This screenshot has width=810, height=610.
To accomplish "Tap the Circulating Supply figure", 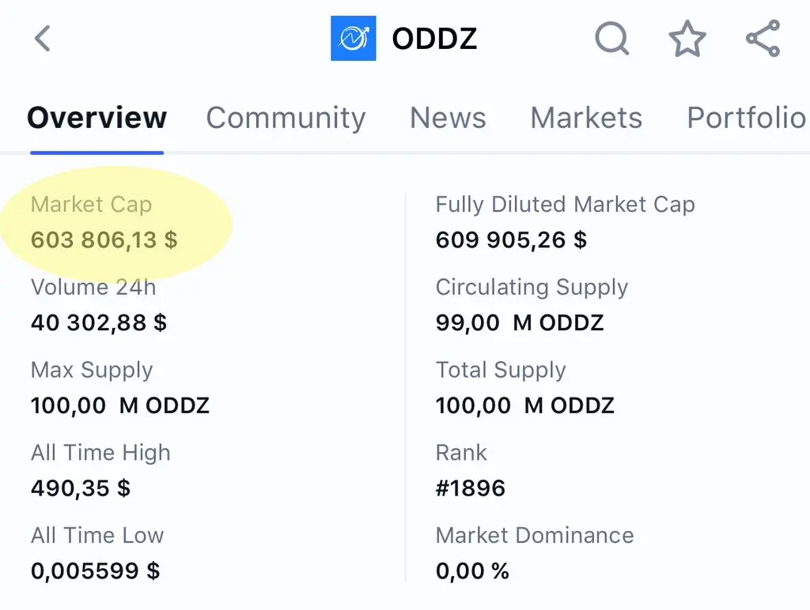I will 519,322.
